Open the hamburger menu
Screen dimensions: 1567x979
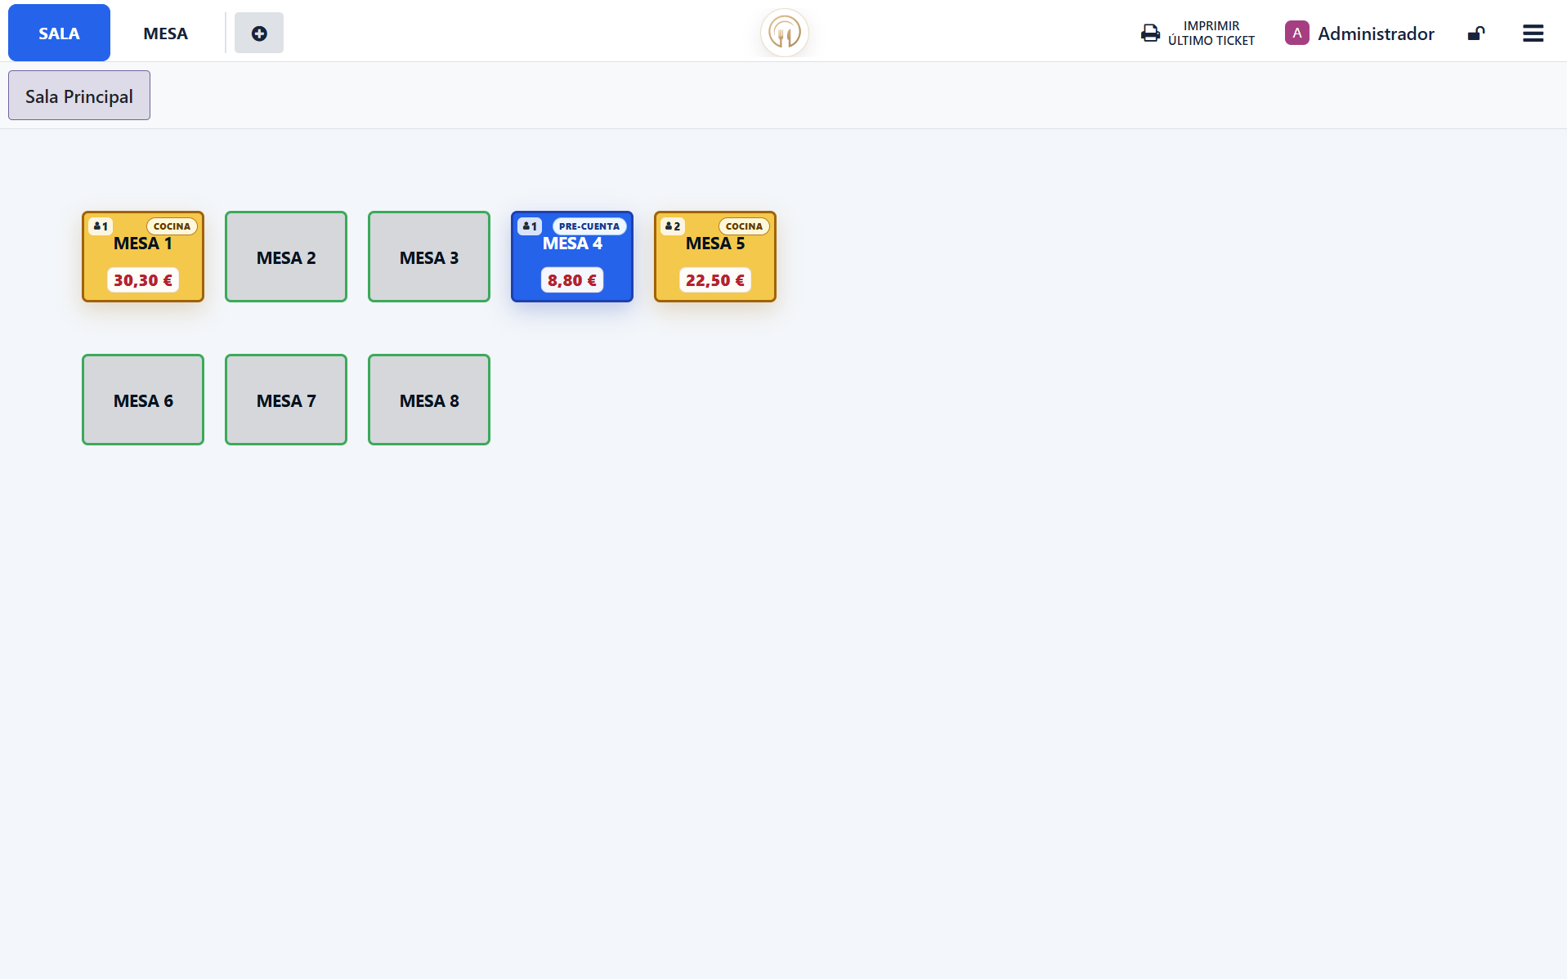click(1533, 34)
